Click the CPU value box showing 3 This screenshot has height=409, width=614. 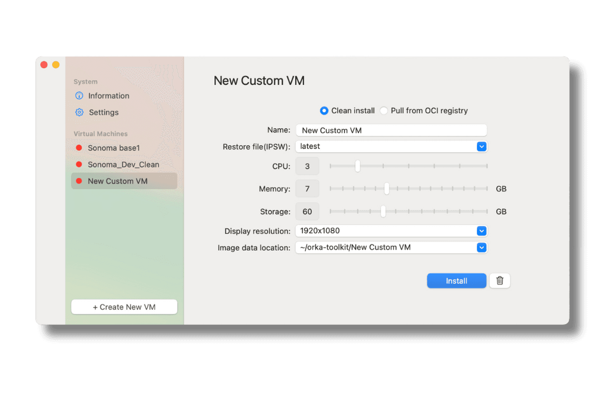307,166
